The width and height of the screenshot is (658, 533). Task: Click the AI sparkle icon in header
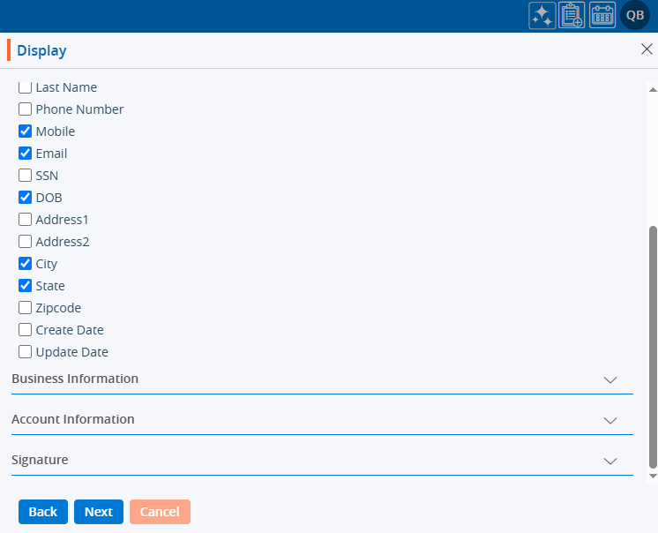[x=542, y=16]
